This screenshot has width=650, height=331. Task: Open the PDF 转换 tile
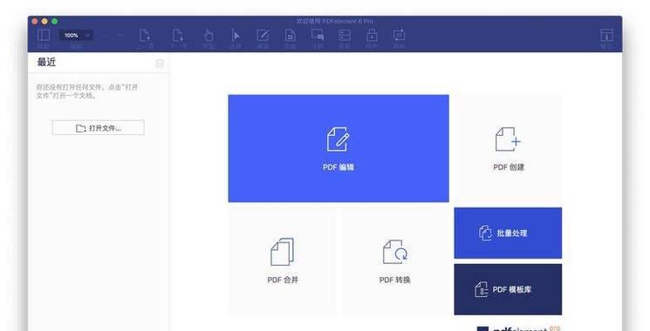(x=395, y=261)
